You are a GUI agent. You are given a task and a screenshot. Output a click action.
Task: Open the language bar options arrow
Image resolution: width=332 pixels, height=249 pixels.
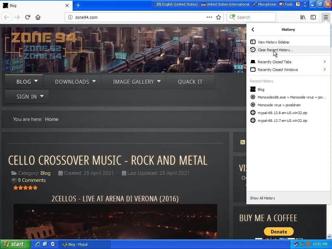[x=305, y=6]
